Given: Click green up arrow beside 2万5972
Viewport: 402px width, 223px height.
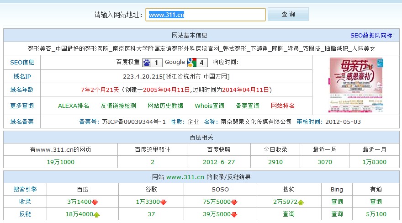Looking at the screenshot, I should (301, 202).
